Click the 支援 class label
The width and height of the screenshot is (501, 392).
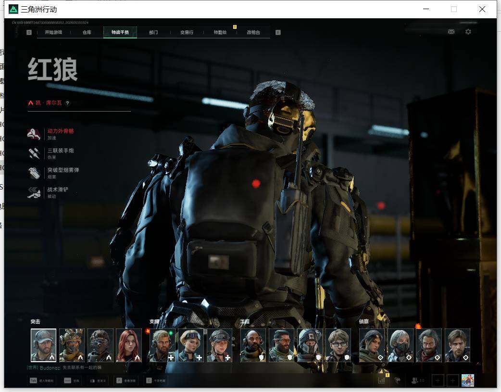154,322
